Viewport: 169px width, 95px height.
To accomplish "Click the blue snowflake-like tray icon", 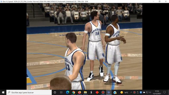I will (x=141, y=92).
